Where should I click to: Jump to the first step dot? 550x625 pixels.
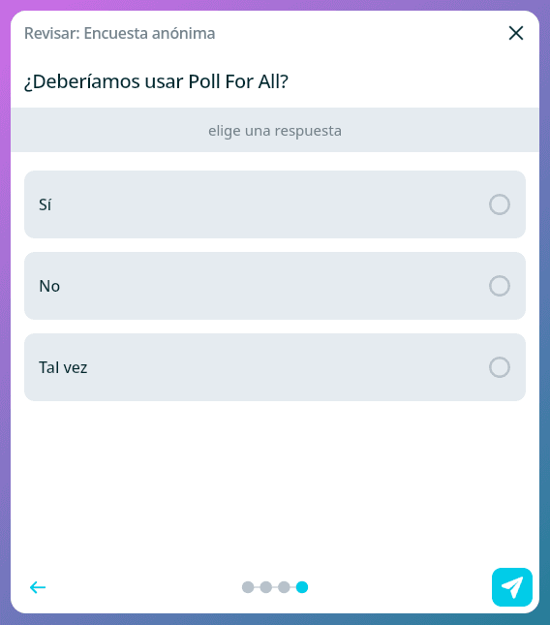248,587
